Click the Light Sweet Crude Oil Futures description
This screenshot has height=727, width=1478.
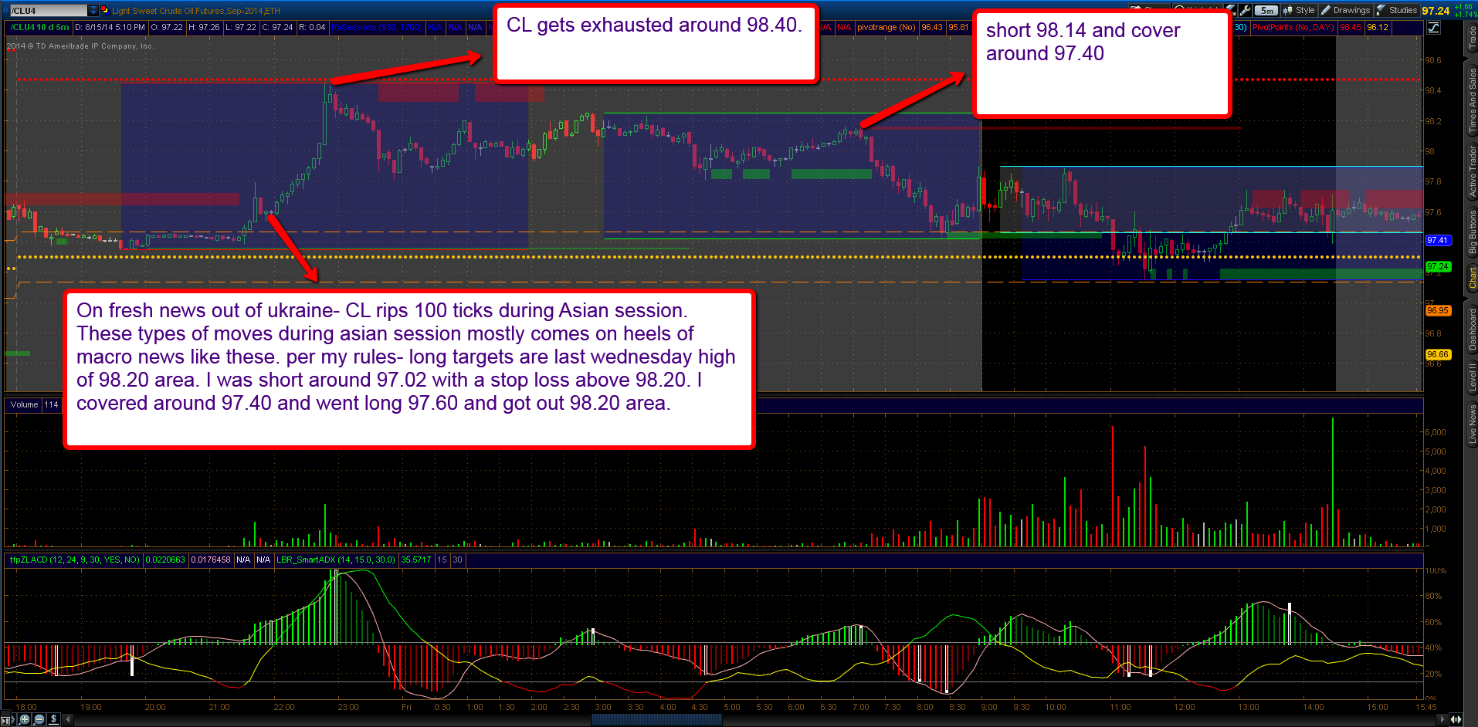(196, 11)
